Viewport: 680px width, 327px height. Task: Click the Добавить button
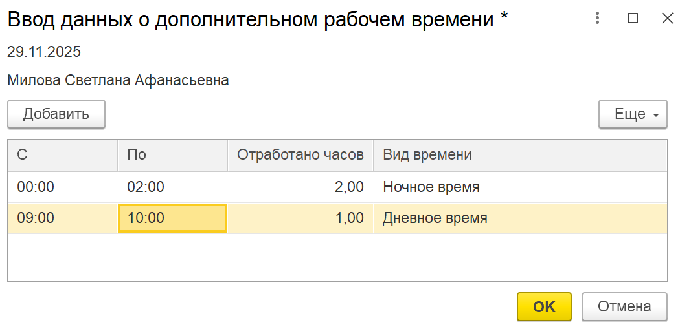(x=56, y=114)
